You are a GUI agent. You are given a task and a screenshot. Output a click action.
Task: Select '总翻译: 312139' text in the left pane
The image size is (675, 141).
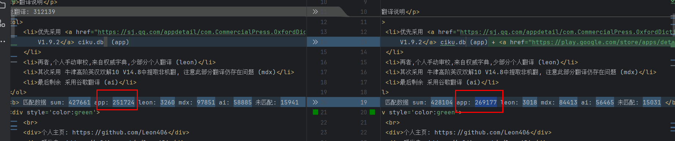point(33,12)
